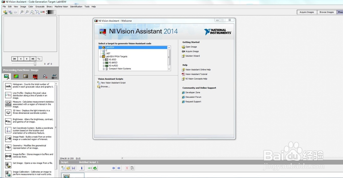The image size is (343, 178).
Task: Open the Identification functions tab
Action: 55,76
